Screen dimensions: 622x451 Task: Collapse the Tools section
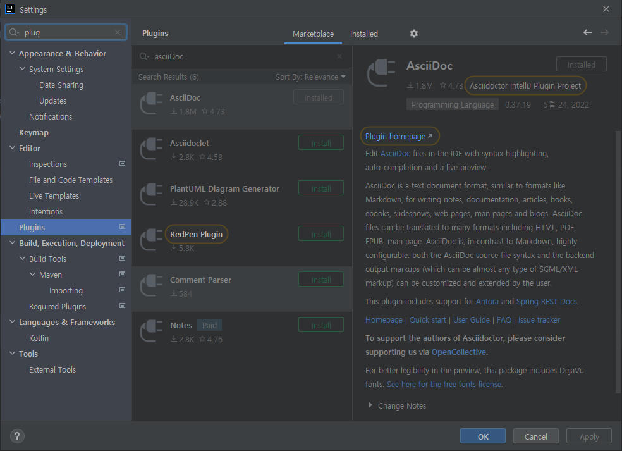pos(12,354)
